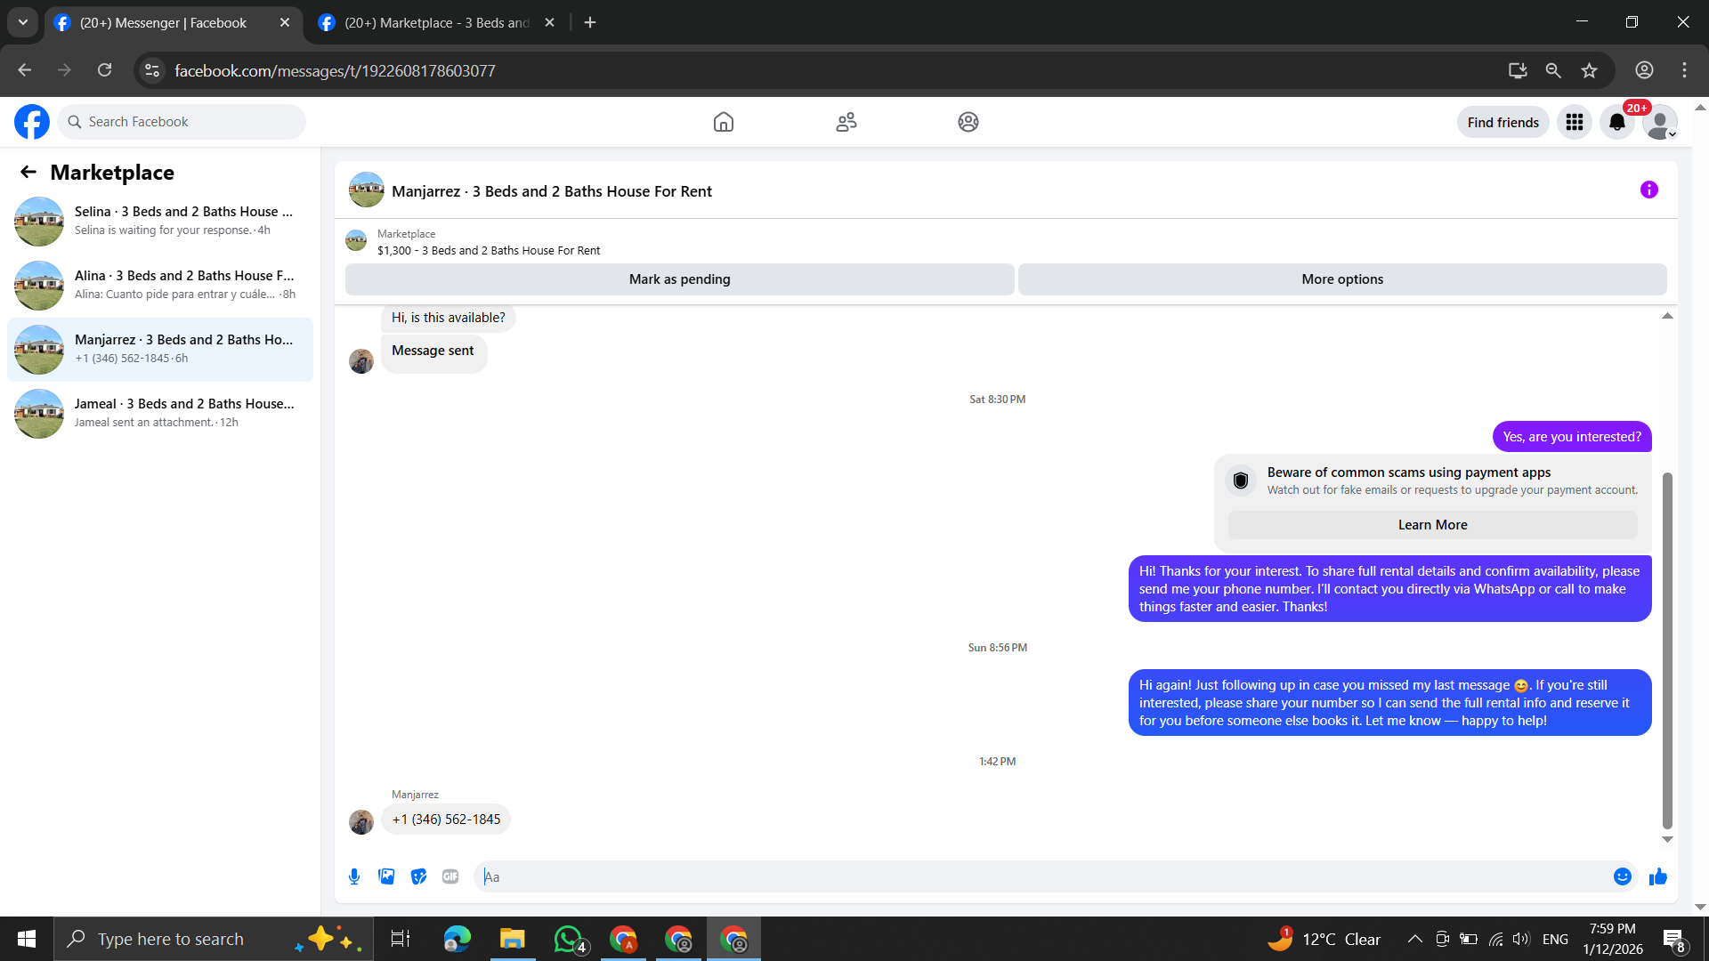This screenshot has width=1709, height=961.
Task: Open the browser tab search dropdown
Action: pyautogui.click(x=23, y=22)
